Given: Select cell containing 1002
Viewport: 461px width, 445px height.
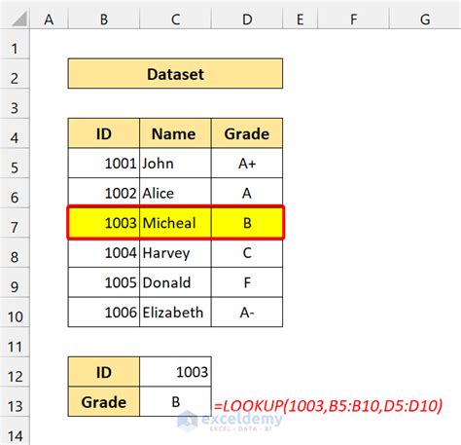Looking at the screenshot, I should [104, 193].
